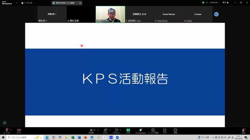Select the Meeting tab in title bar
Screen dimensions: 250x140
pos(27,3)
